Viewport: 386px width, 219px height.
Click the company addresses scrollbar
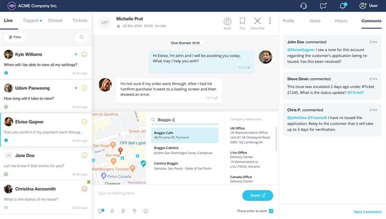[x=276, y=139]
